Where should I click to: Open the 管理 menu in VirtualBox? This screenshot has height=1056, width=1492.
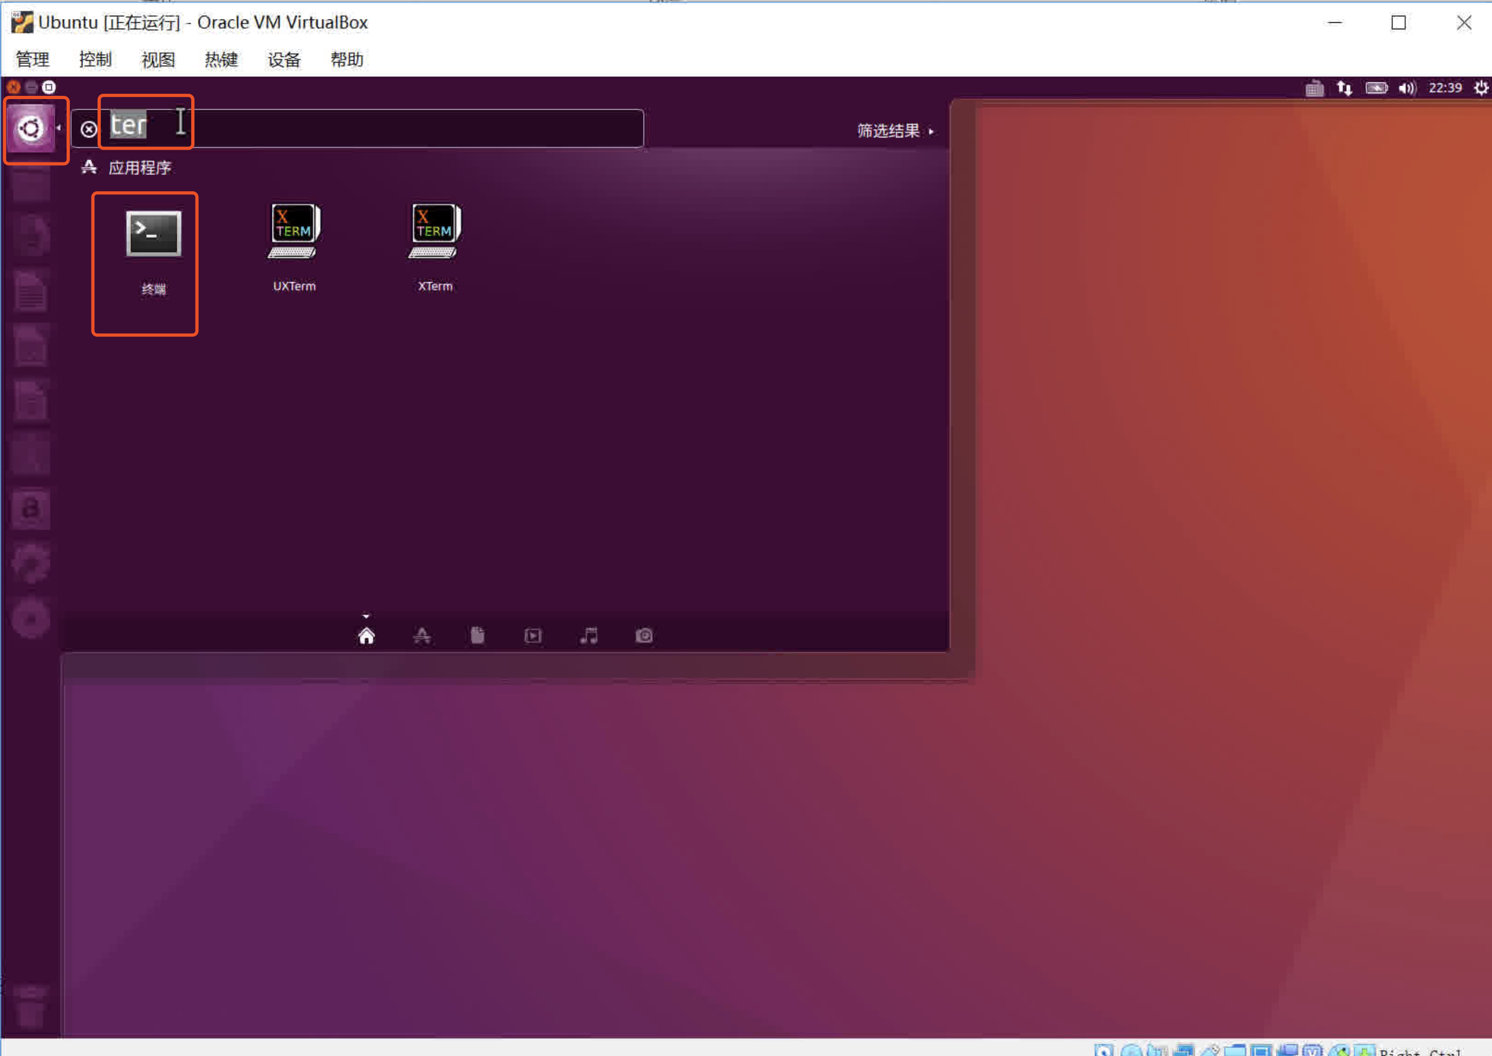(x=33, y=60)
